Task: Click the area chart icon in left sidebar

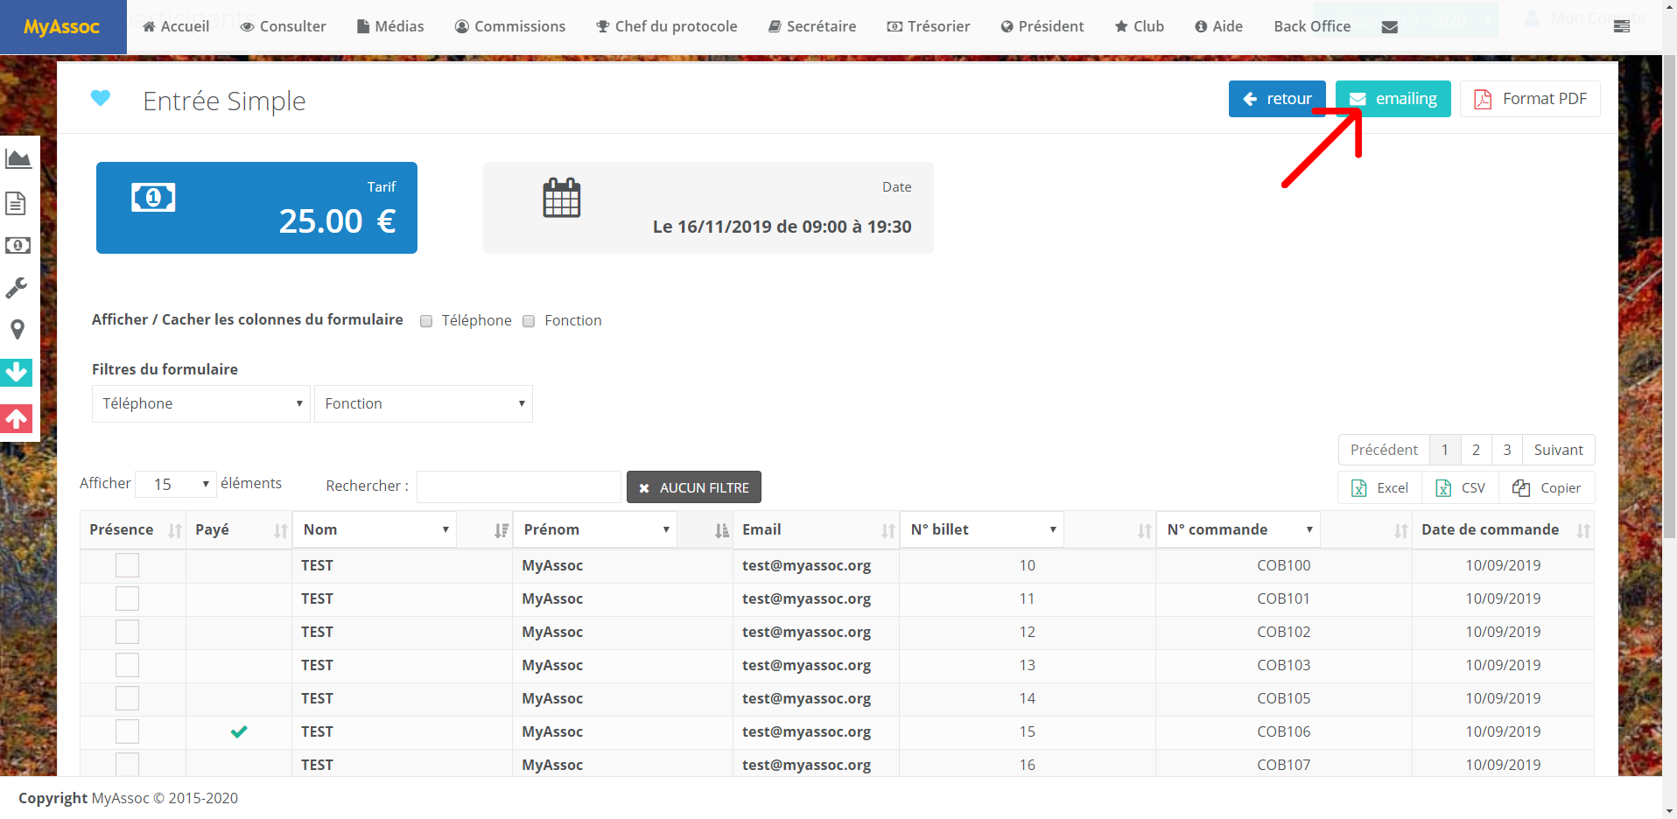Action: [18, 159]
